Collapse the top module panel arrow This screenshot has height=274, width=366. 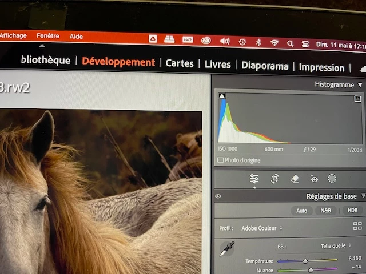(x=42, y=46)
